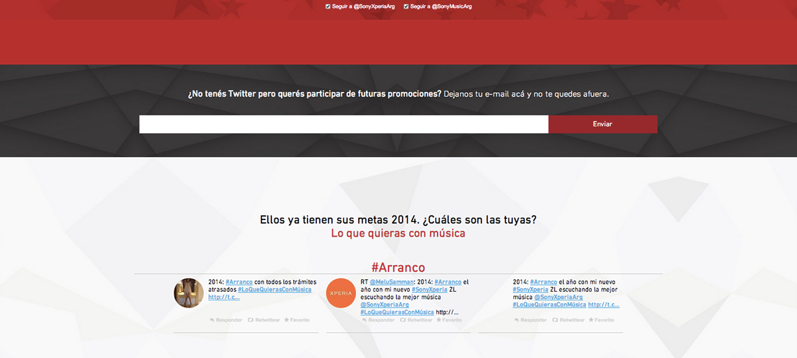This screenshot has width=797, height=358.
Task: Click the e-mail input field
Action: click(x=343, y=125)
